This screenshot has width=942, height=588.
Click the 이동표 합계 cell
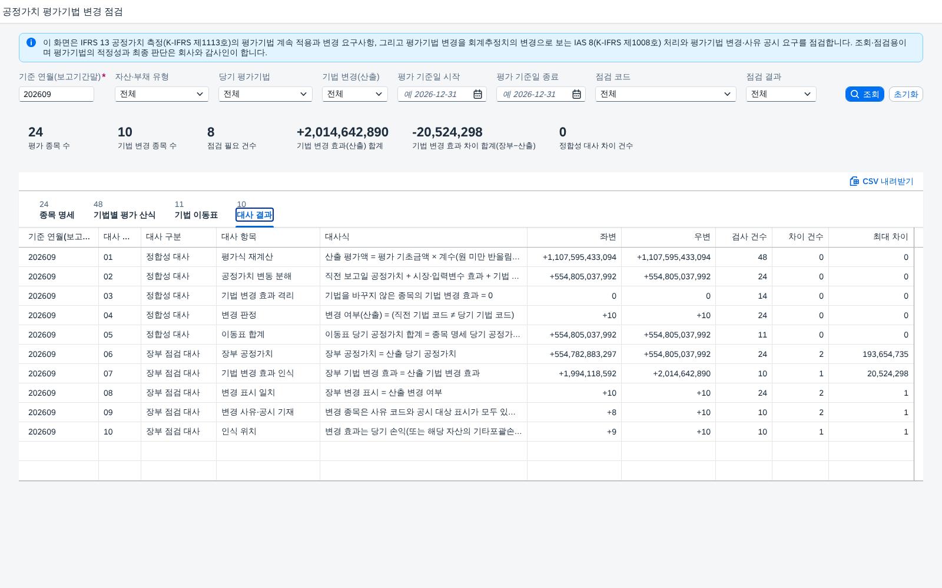point(268,335)
